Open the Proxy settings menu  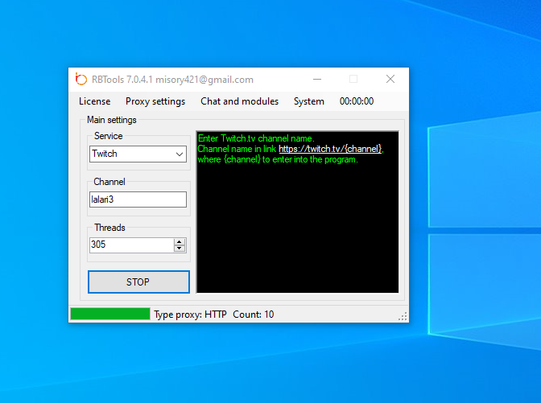coord(155,101)
